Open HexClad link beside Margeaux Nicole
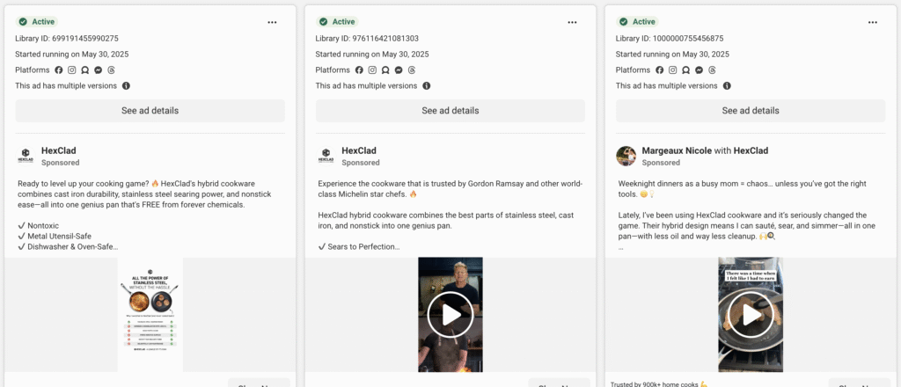 coord(751,150)
